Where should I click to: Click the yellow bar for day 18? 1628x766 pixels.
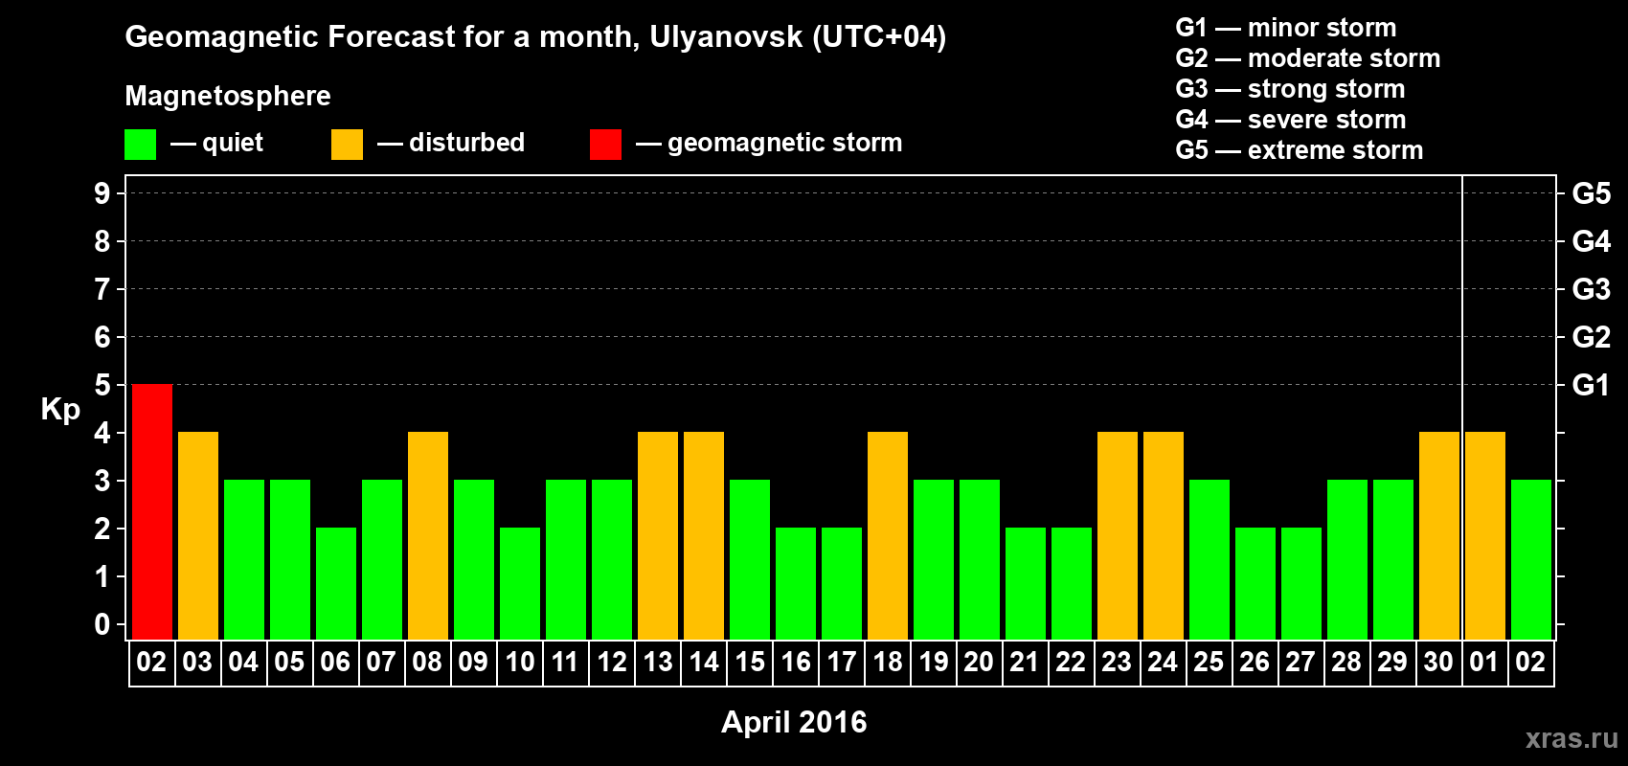(888, 536)
